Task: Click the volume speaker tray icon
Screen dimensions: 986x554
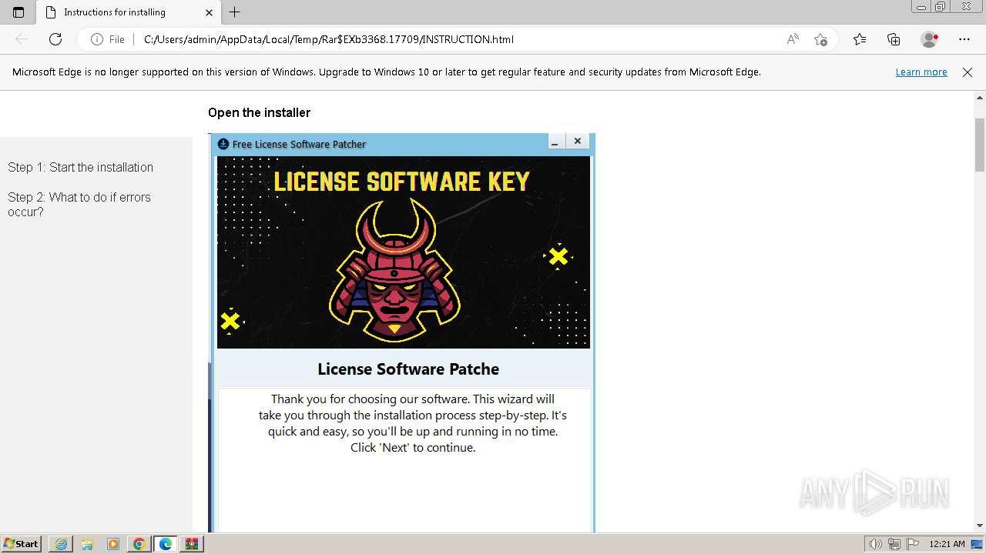Action: (876, 544)
